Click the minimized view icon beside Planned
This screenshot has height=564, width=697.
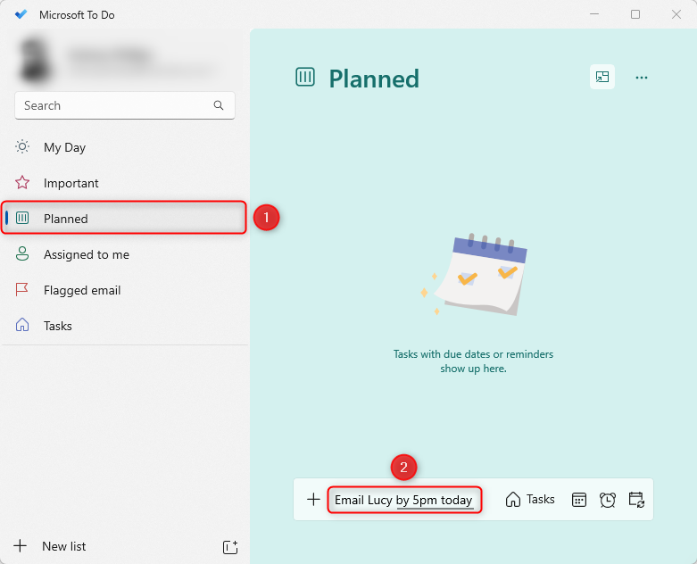tap(602, 78)
